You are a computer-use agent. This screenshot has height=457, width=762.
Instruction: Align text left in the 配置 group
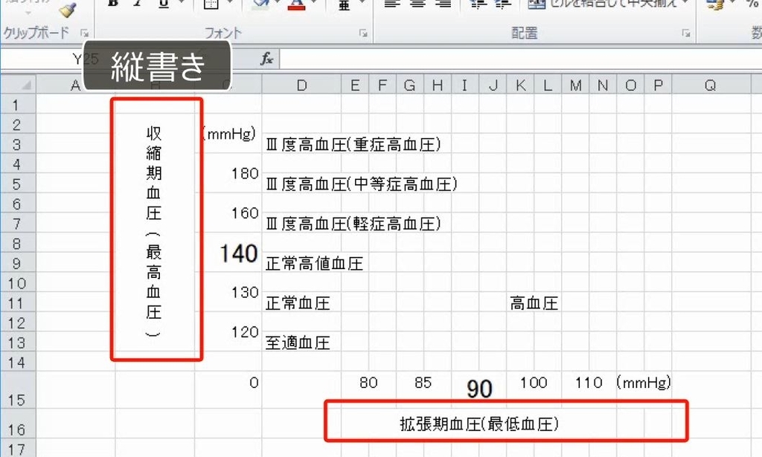coord(392,4)
